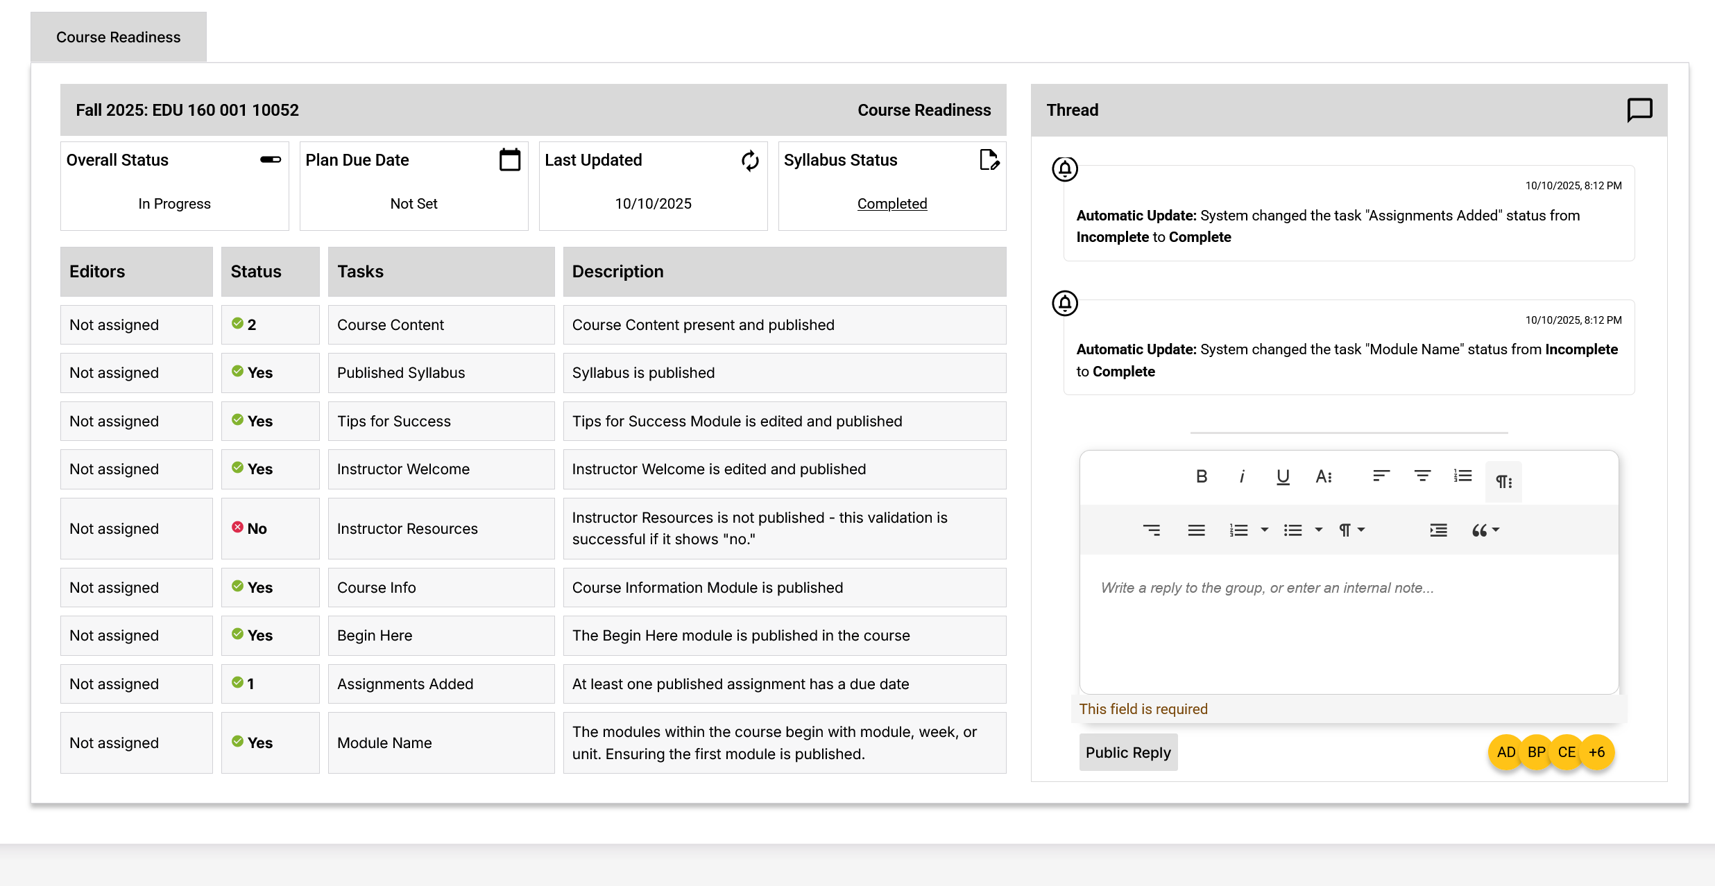Click the Last Updated refresh icon

tap(750, 160)
